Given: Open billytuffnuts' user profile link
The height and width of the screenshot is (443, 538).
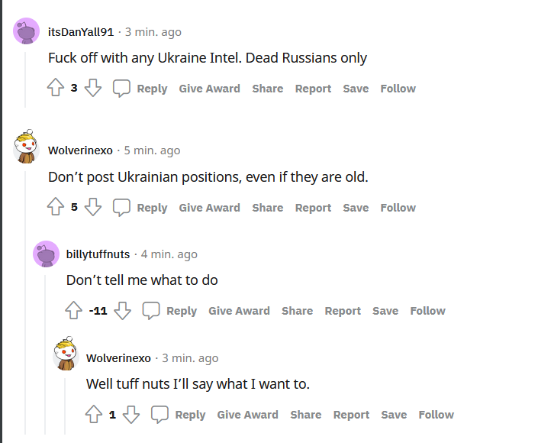Looking at the screenshot, I should (98, 254).
